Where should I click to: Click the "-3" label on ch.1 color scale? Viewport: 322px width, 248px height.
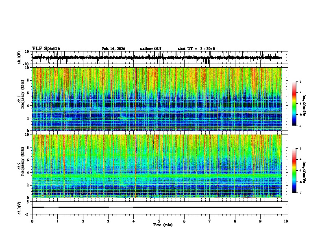(x=300, y=81)
